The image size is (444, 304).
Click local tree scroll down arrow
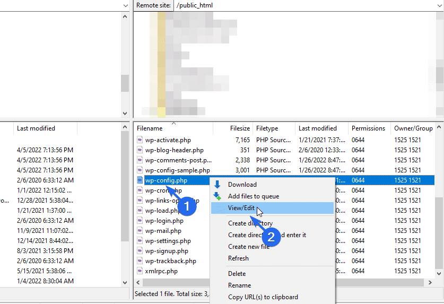tap(125, 114)
